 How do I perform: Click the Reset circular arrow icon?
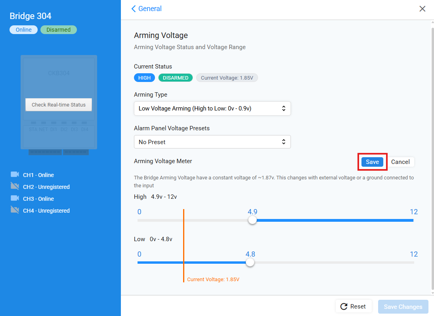344,306
